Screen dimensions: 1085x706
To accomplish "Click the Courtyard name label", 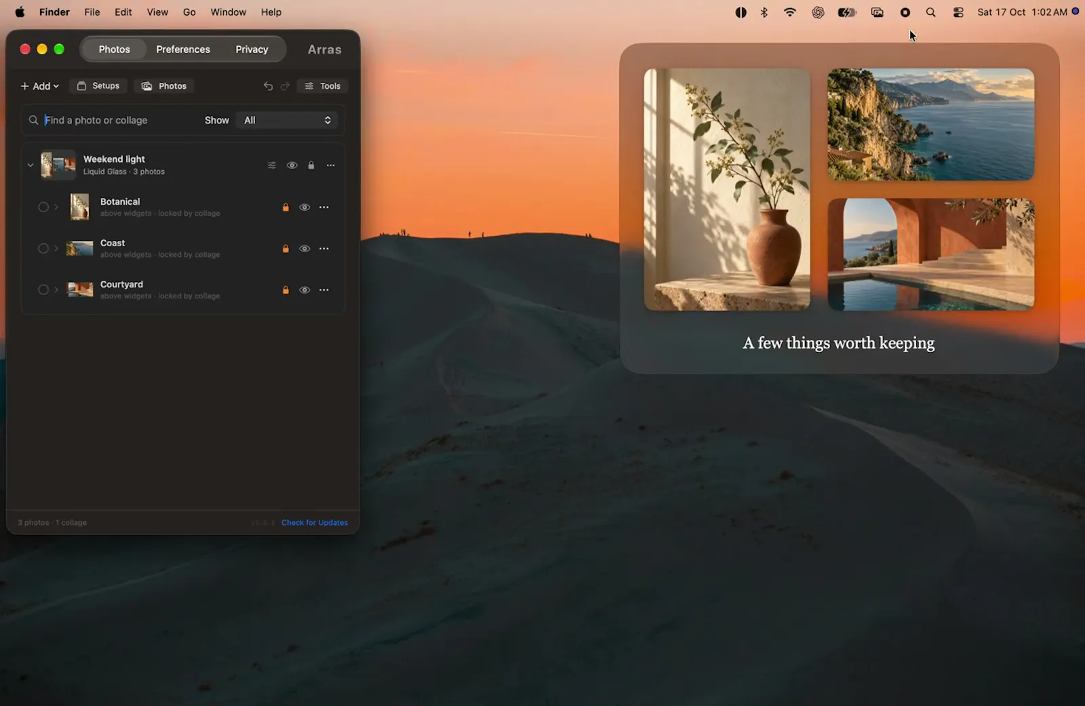I will 121,284.
